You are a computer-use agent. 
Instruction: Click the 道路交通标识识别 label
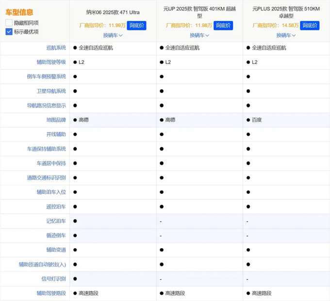coord(47,178)
